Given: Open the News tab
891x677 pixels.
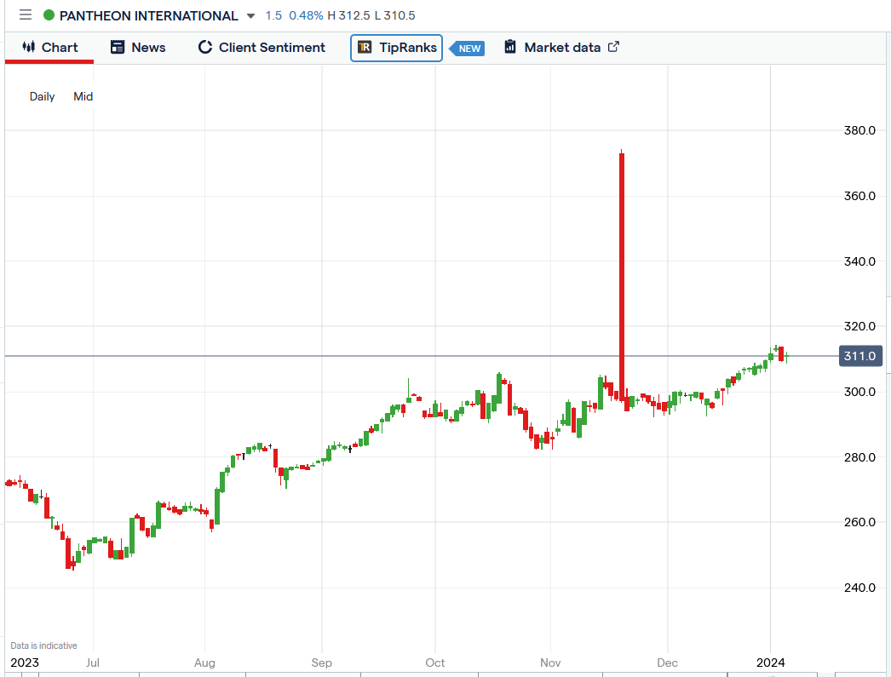Looking at the screenshot, I should (x=138, y=48).
